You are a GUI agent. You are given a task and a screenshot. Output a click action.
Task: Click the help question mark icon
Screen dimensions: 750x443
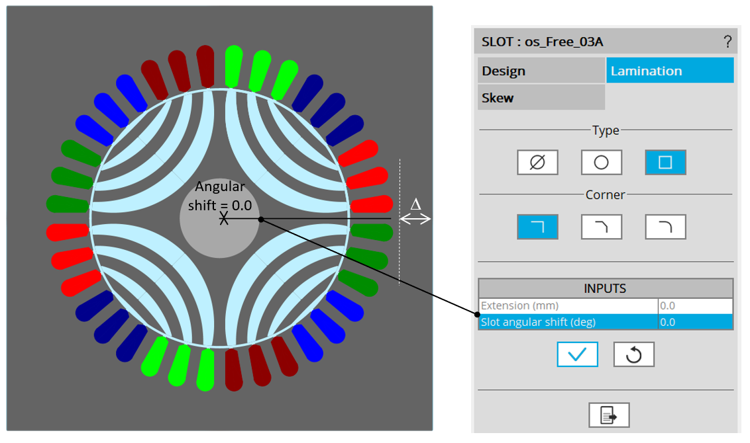(x=727, y=42)
